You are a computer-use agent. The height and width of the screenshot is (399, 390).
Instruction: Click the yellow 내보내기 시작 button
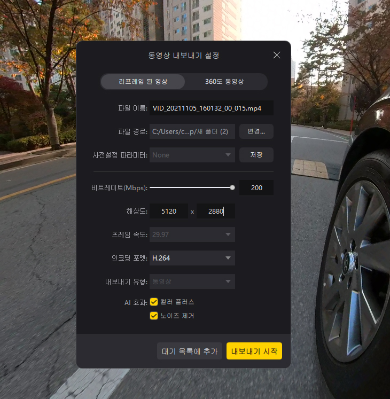254,351
